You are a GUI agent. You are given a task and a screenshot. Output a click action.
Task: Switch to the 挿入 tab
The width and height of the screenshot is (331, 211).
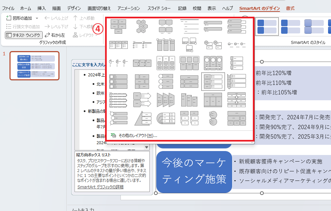[41, 9]
